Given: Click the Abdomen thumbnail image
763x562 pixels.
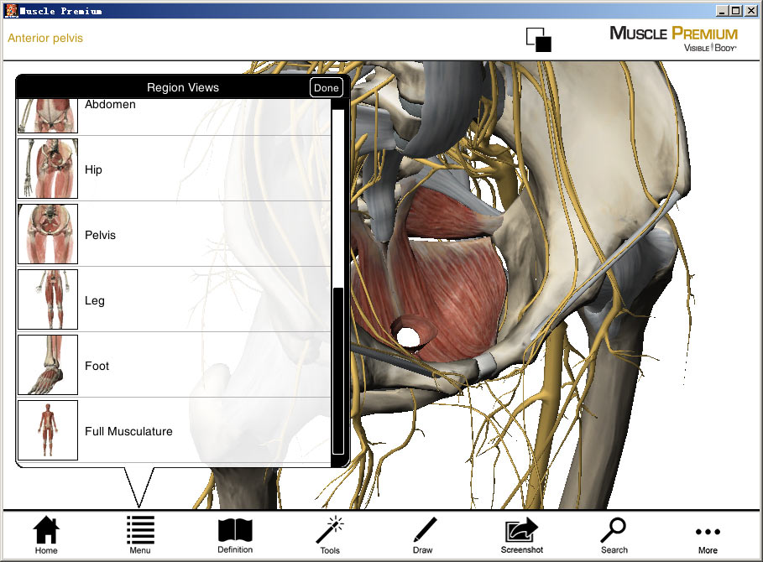Looking at the screenshot, I should [48, 117].
